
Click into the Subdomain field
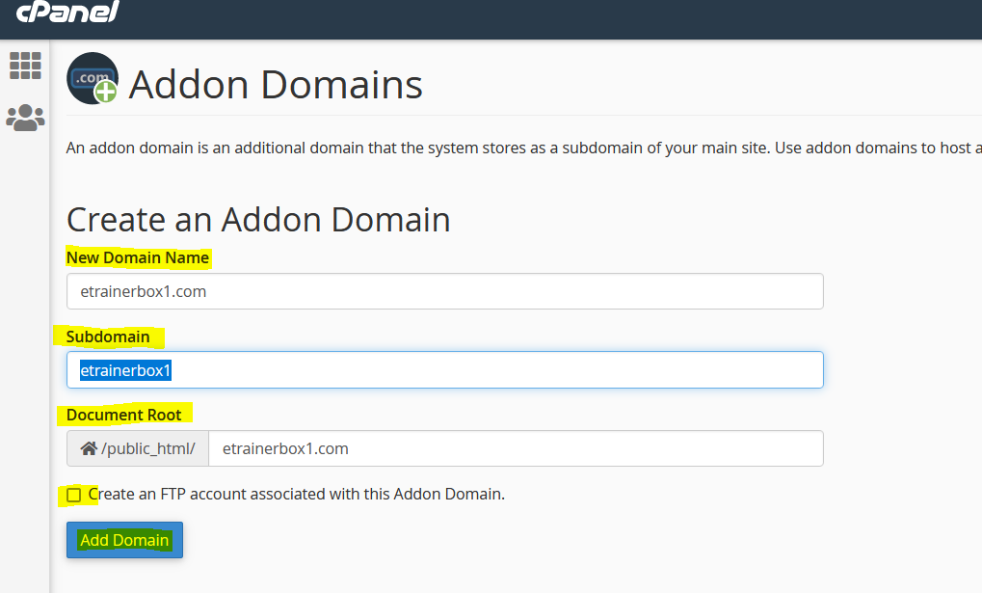click(444, 370)
